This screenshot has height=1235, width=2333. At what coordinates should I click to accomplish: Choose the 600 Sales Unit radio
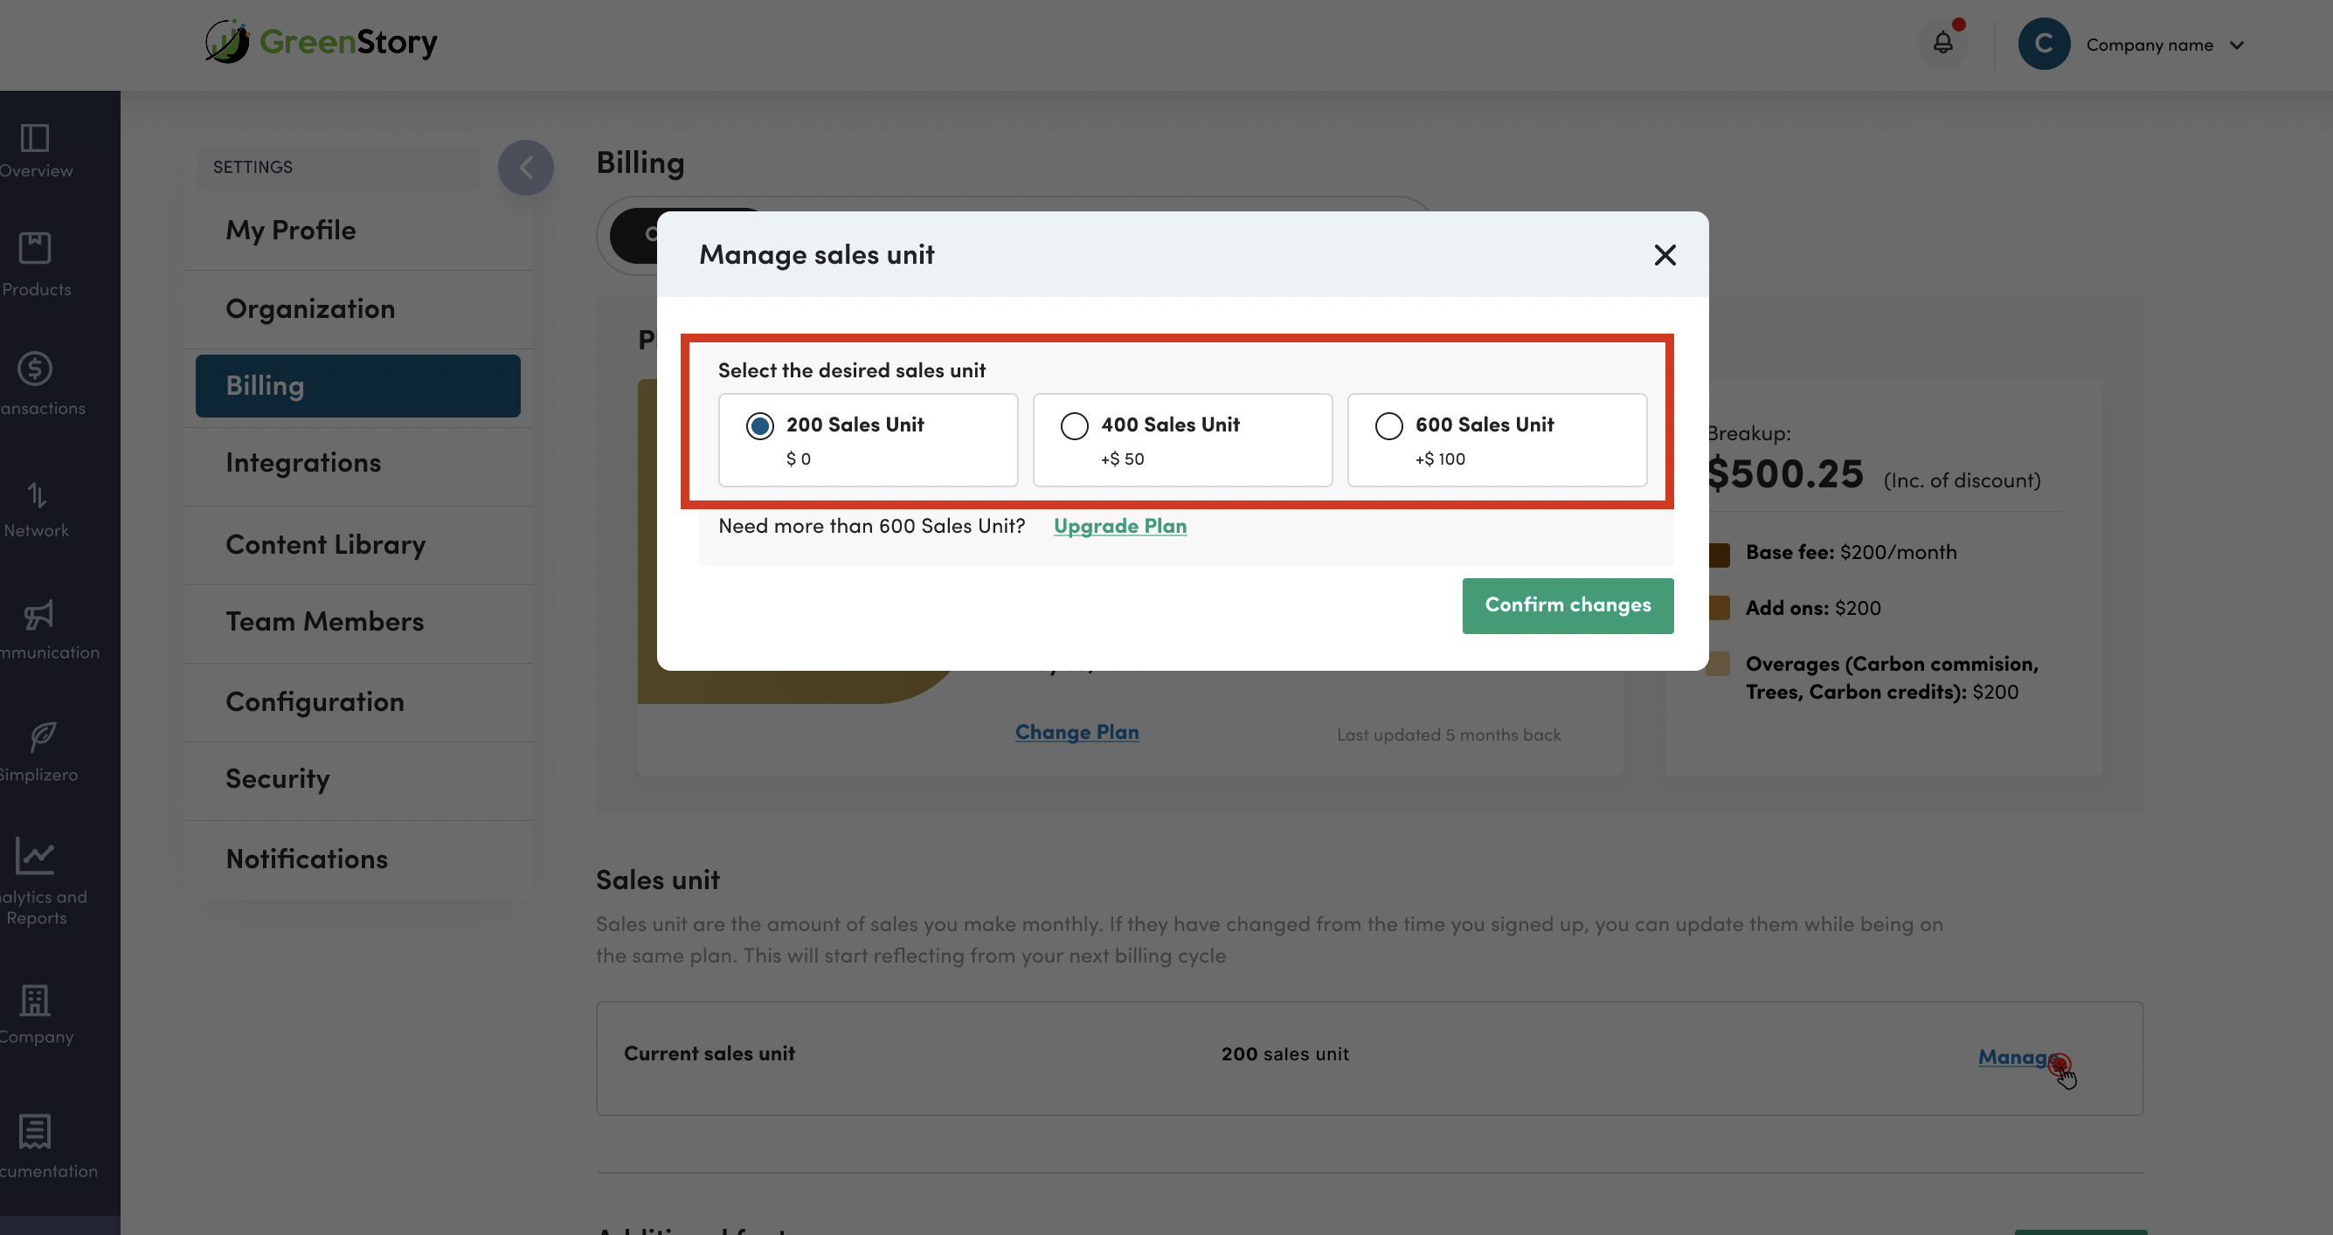(x=1388, y=425)
